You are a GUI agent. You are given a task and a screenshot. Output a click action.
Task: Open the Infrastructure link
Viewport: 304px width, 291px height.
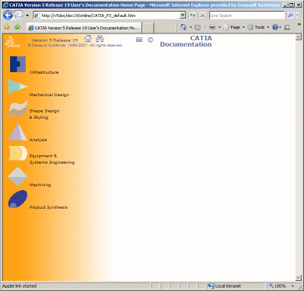[x=44, y=72]
